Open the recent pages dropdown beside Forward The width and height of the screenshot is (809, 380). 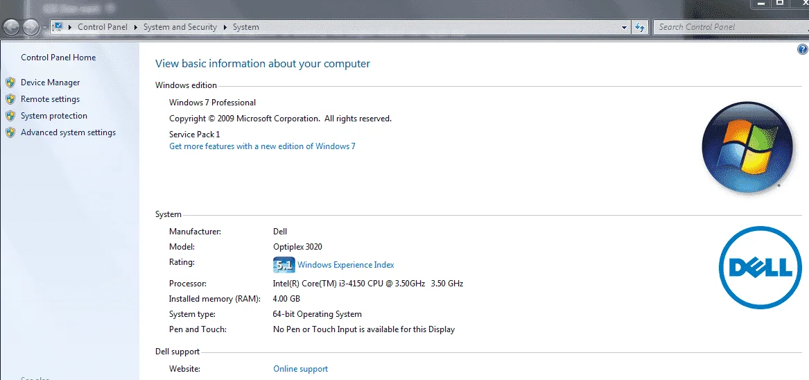click(45, 27)
